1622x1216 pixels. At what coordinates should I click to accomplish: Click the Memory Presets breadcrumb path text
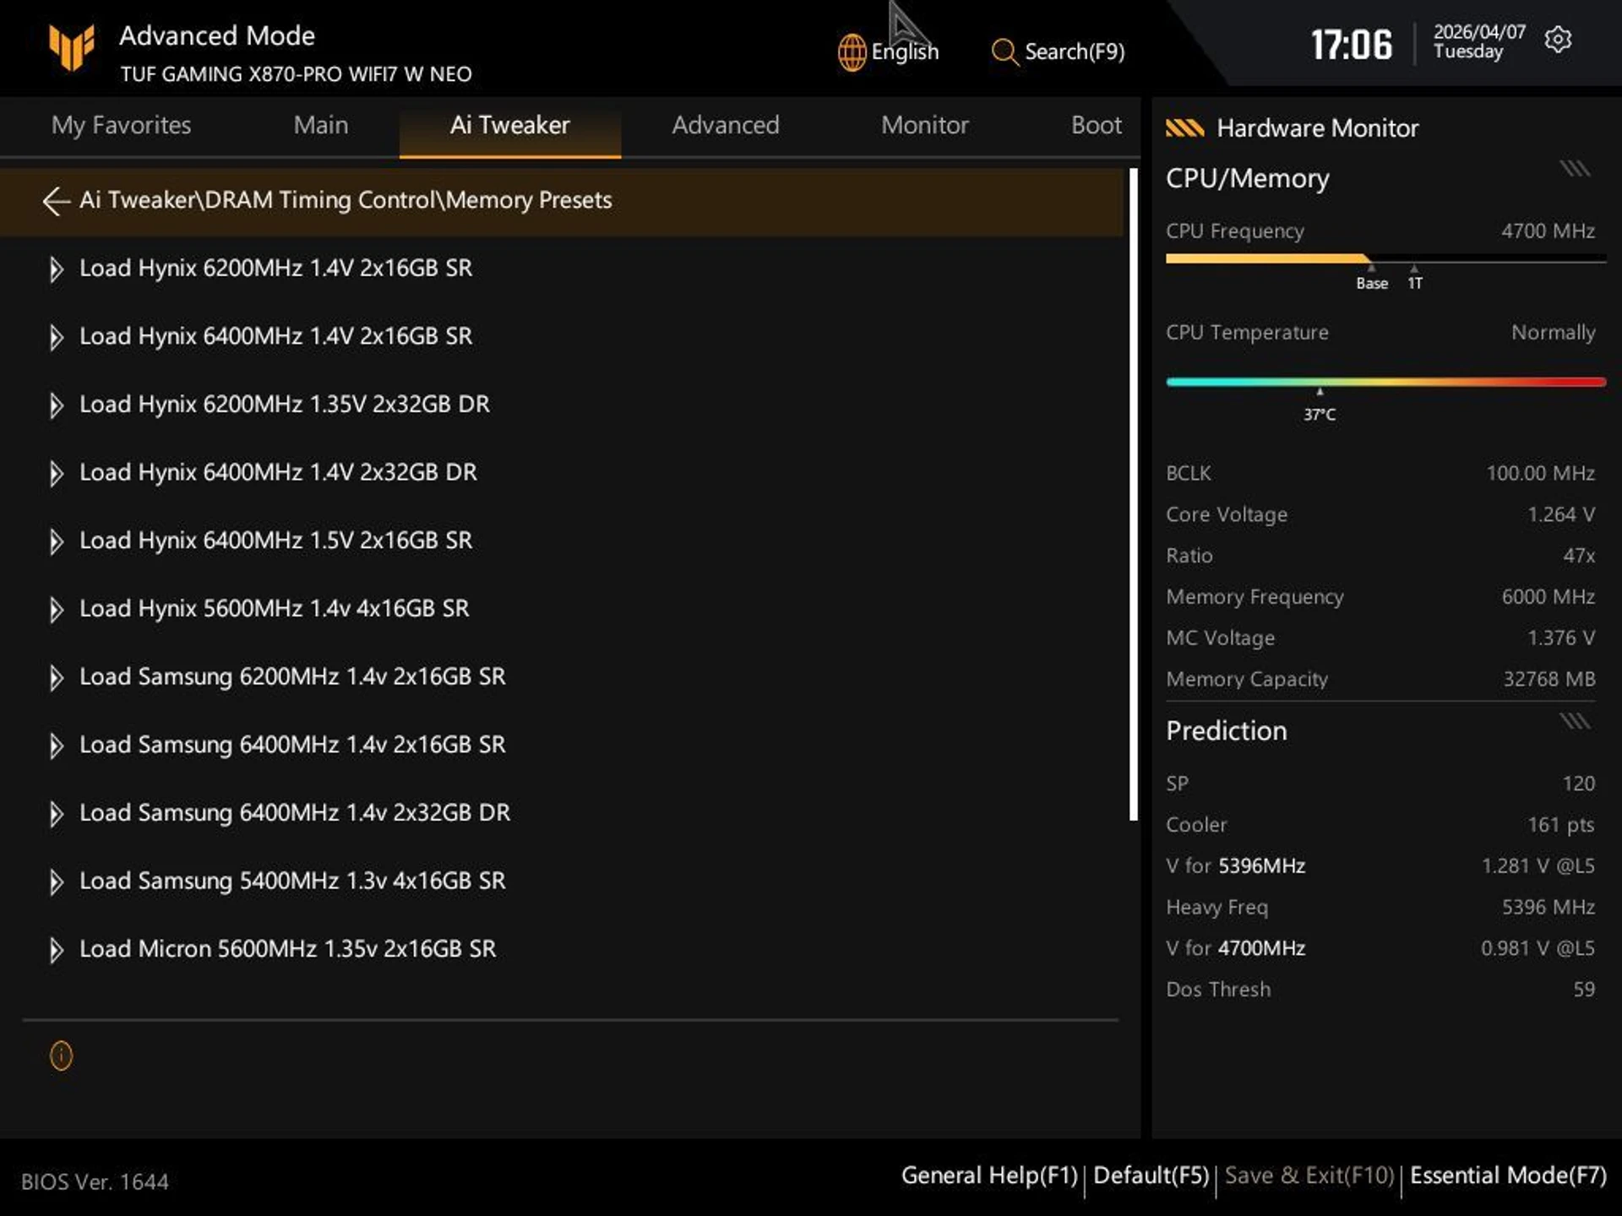pyautogui.click(x=346, y=201)
